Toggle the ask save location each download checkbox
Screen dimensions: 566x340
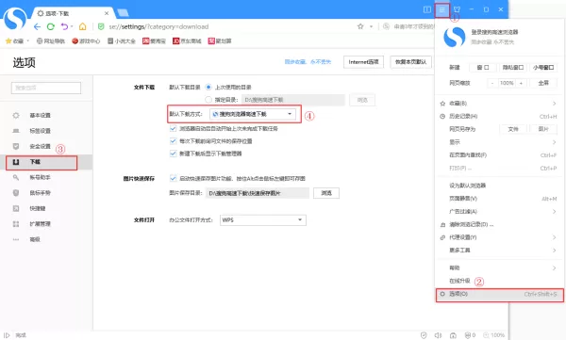tap(173, 141)
